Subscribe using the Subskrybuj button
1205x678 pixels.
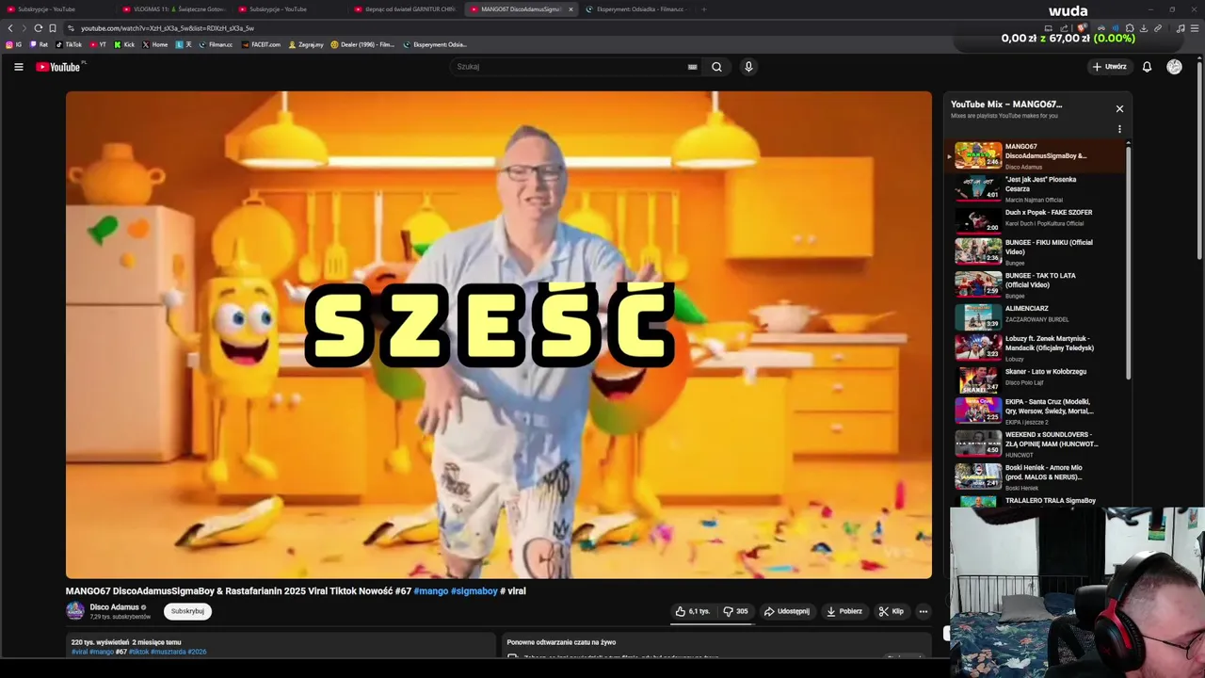point(187,611)
